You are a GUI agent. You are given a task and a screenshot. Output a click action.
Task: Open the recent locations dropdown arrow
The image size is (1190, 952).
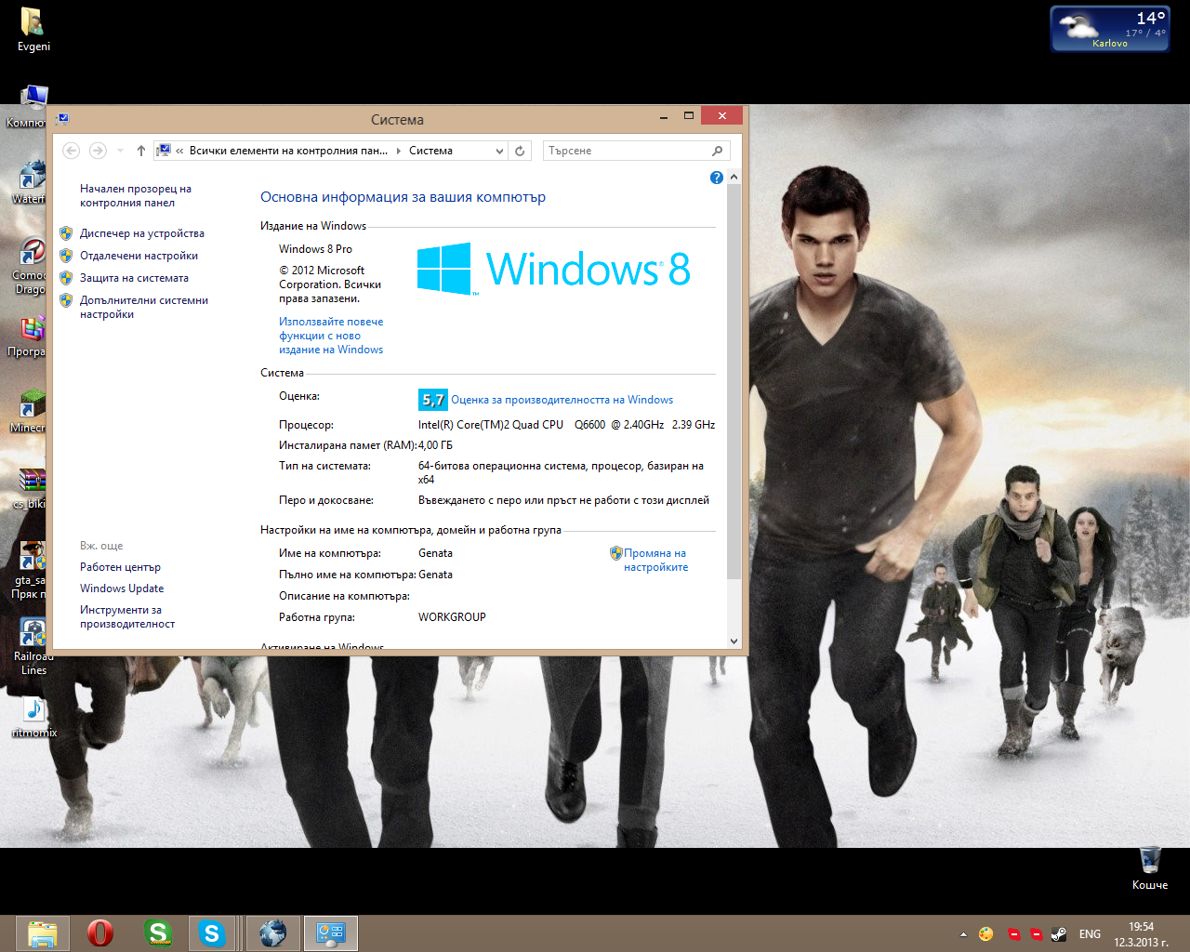(121, 151)
